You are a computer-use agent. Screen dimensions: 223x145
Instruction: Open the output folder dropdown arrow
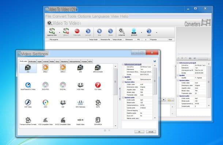(x=164, y=100)
